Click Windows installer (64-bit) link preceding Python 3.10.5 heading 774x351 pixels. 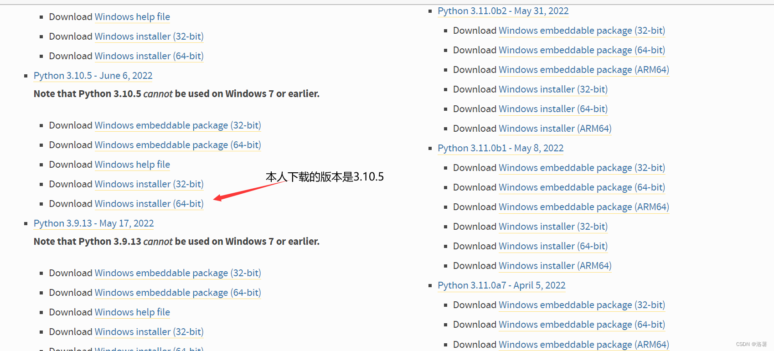(x=149, y=56)
